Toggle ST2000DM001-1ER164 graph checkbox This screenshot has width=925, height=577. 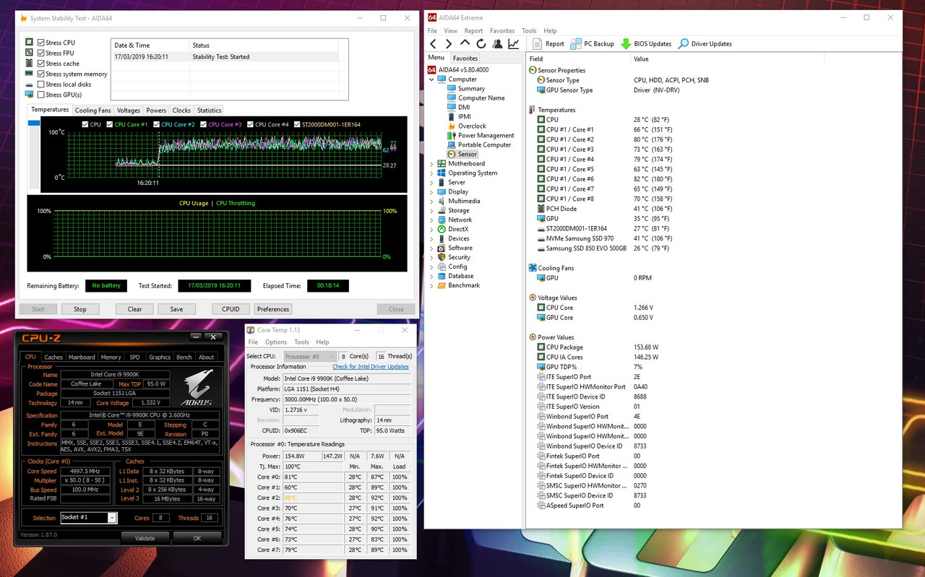[x=297, y=124]
